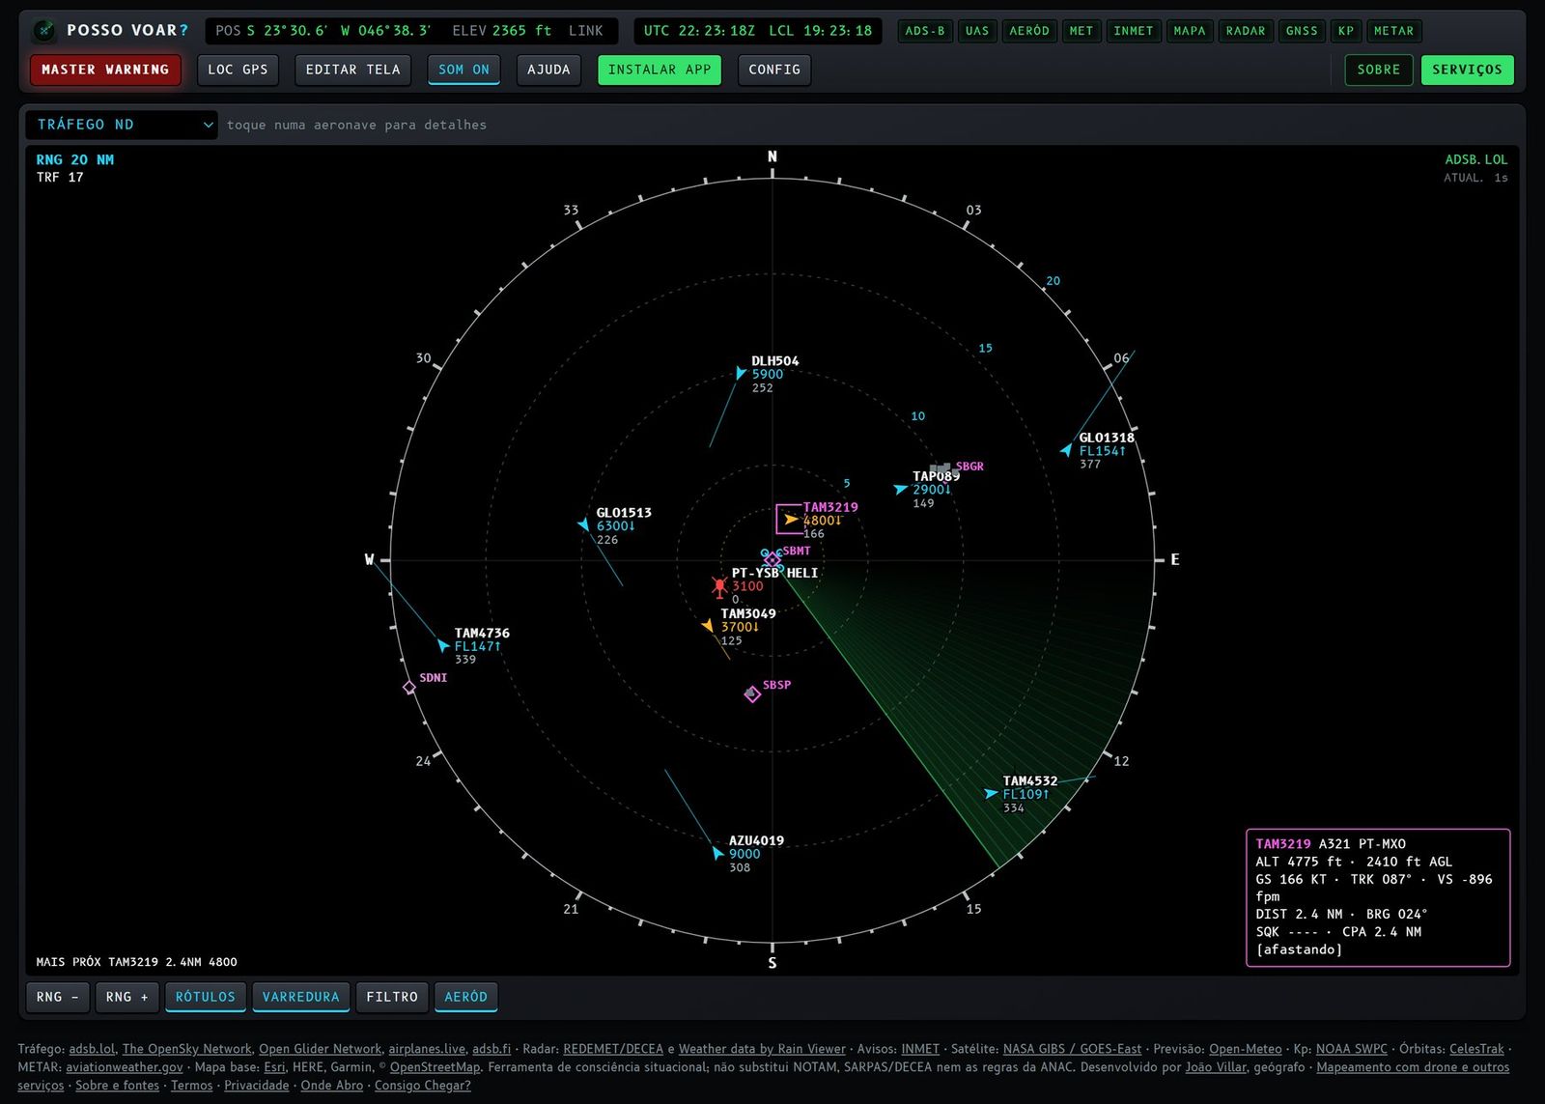Toggle the AERÓD overlay below the radar
Screen dimensions: 1545x1104
[x=466, y=997]
